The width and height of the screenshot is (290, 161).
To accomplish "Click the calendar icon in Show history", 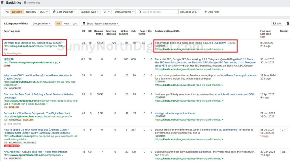I will coord(84,23).
